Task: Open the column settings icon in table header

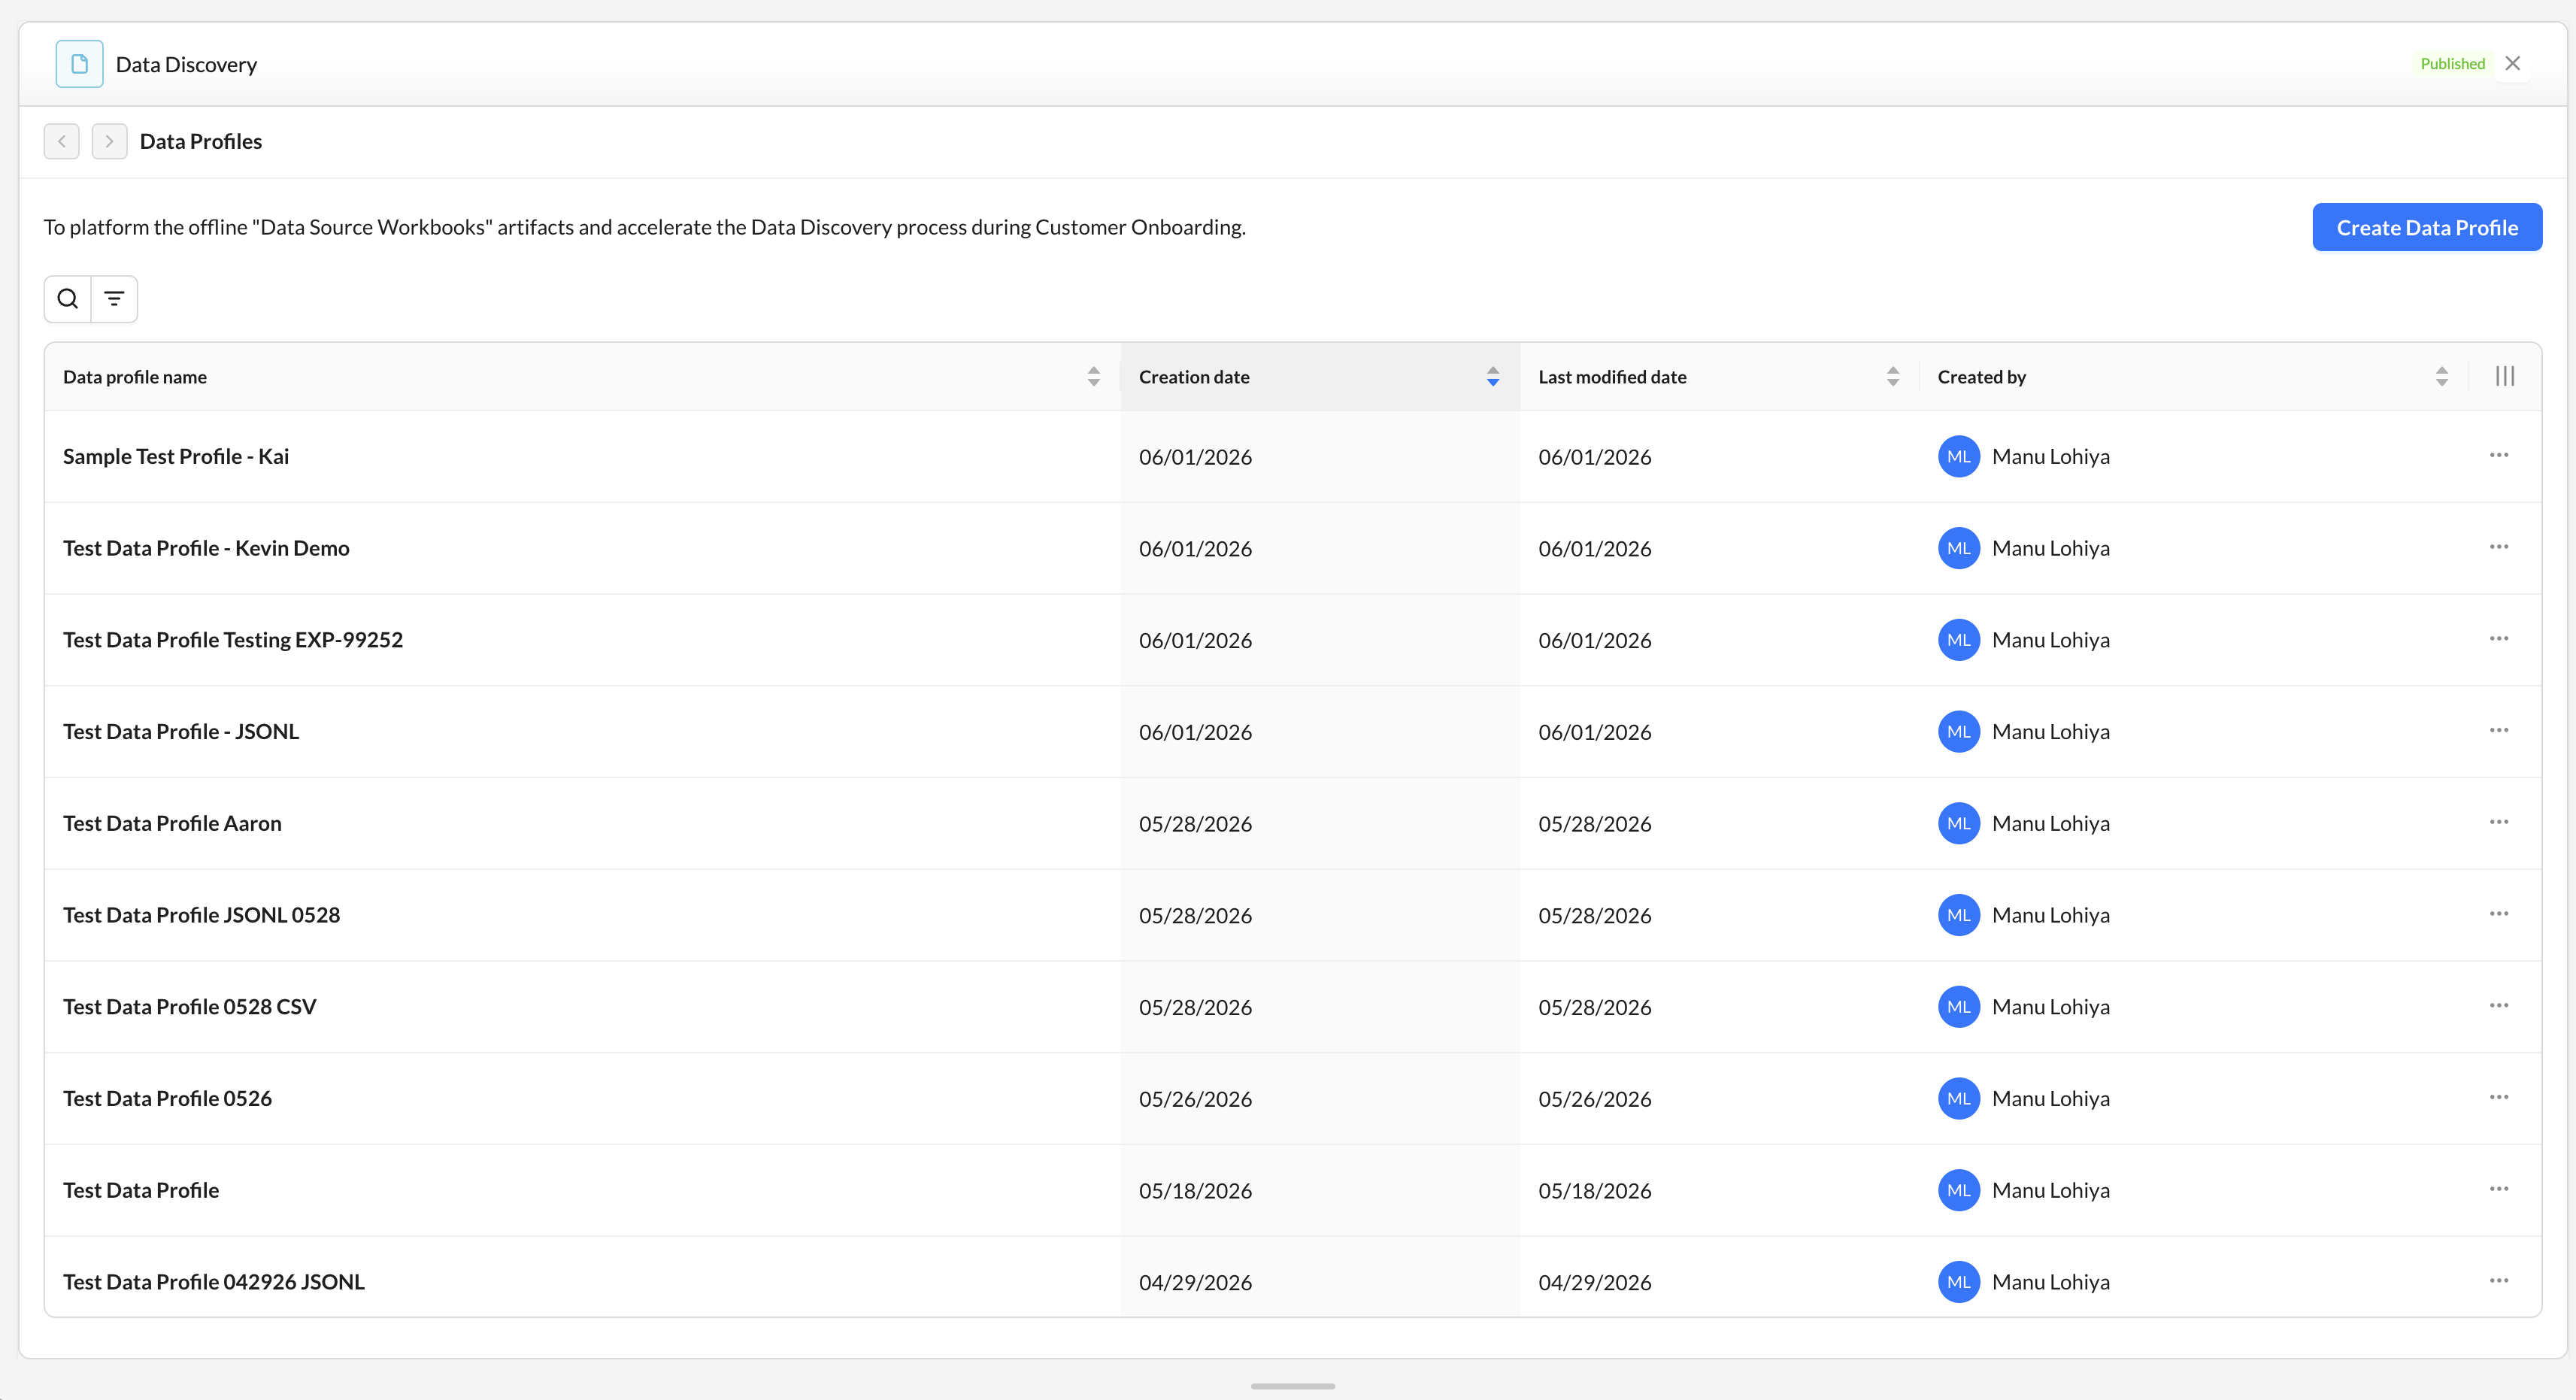Action: (2505, 376)
